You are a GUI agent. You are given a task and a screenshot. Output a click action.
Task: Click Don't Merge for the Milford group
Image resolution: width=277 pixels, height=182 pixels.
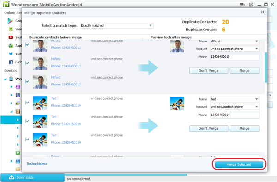[209, 71]
